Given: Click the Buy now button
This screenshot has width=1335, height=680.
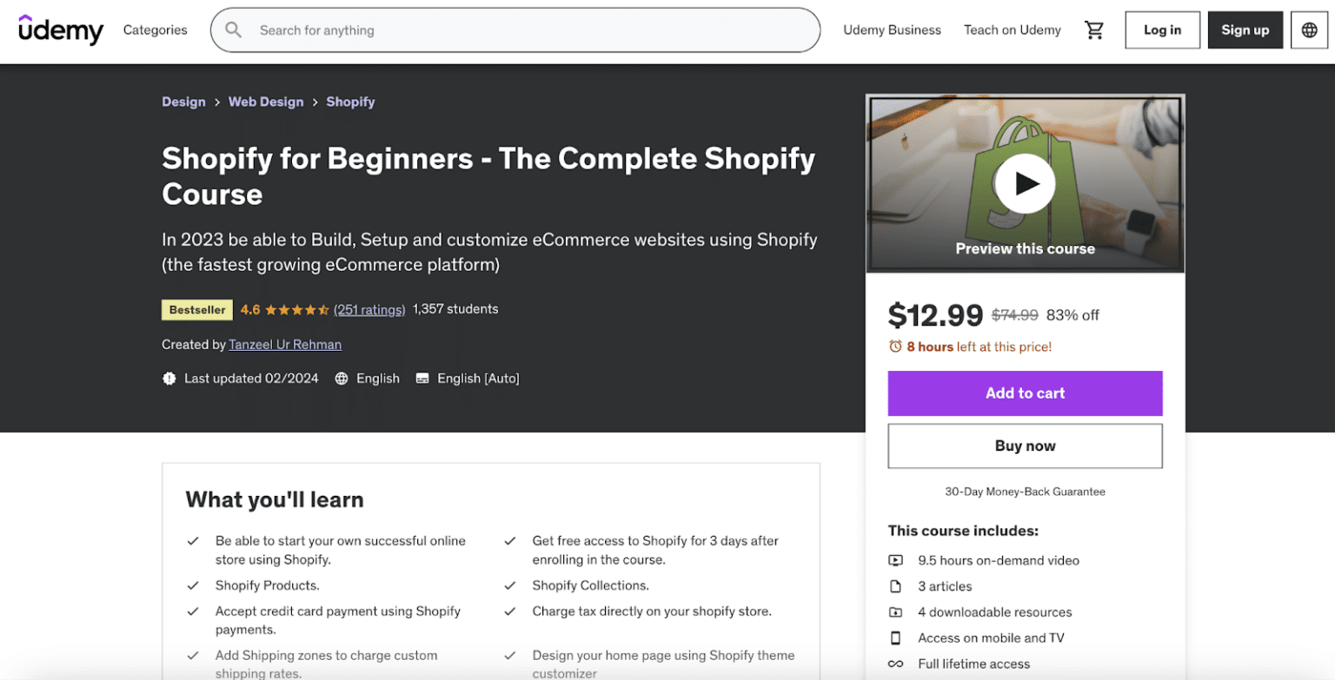Looking at the screenshot, I should click(1025, 446).
